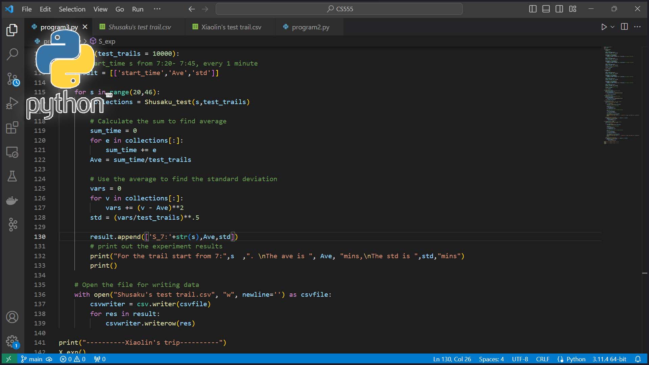Run the Python file
649x365 pixels.
604,27
